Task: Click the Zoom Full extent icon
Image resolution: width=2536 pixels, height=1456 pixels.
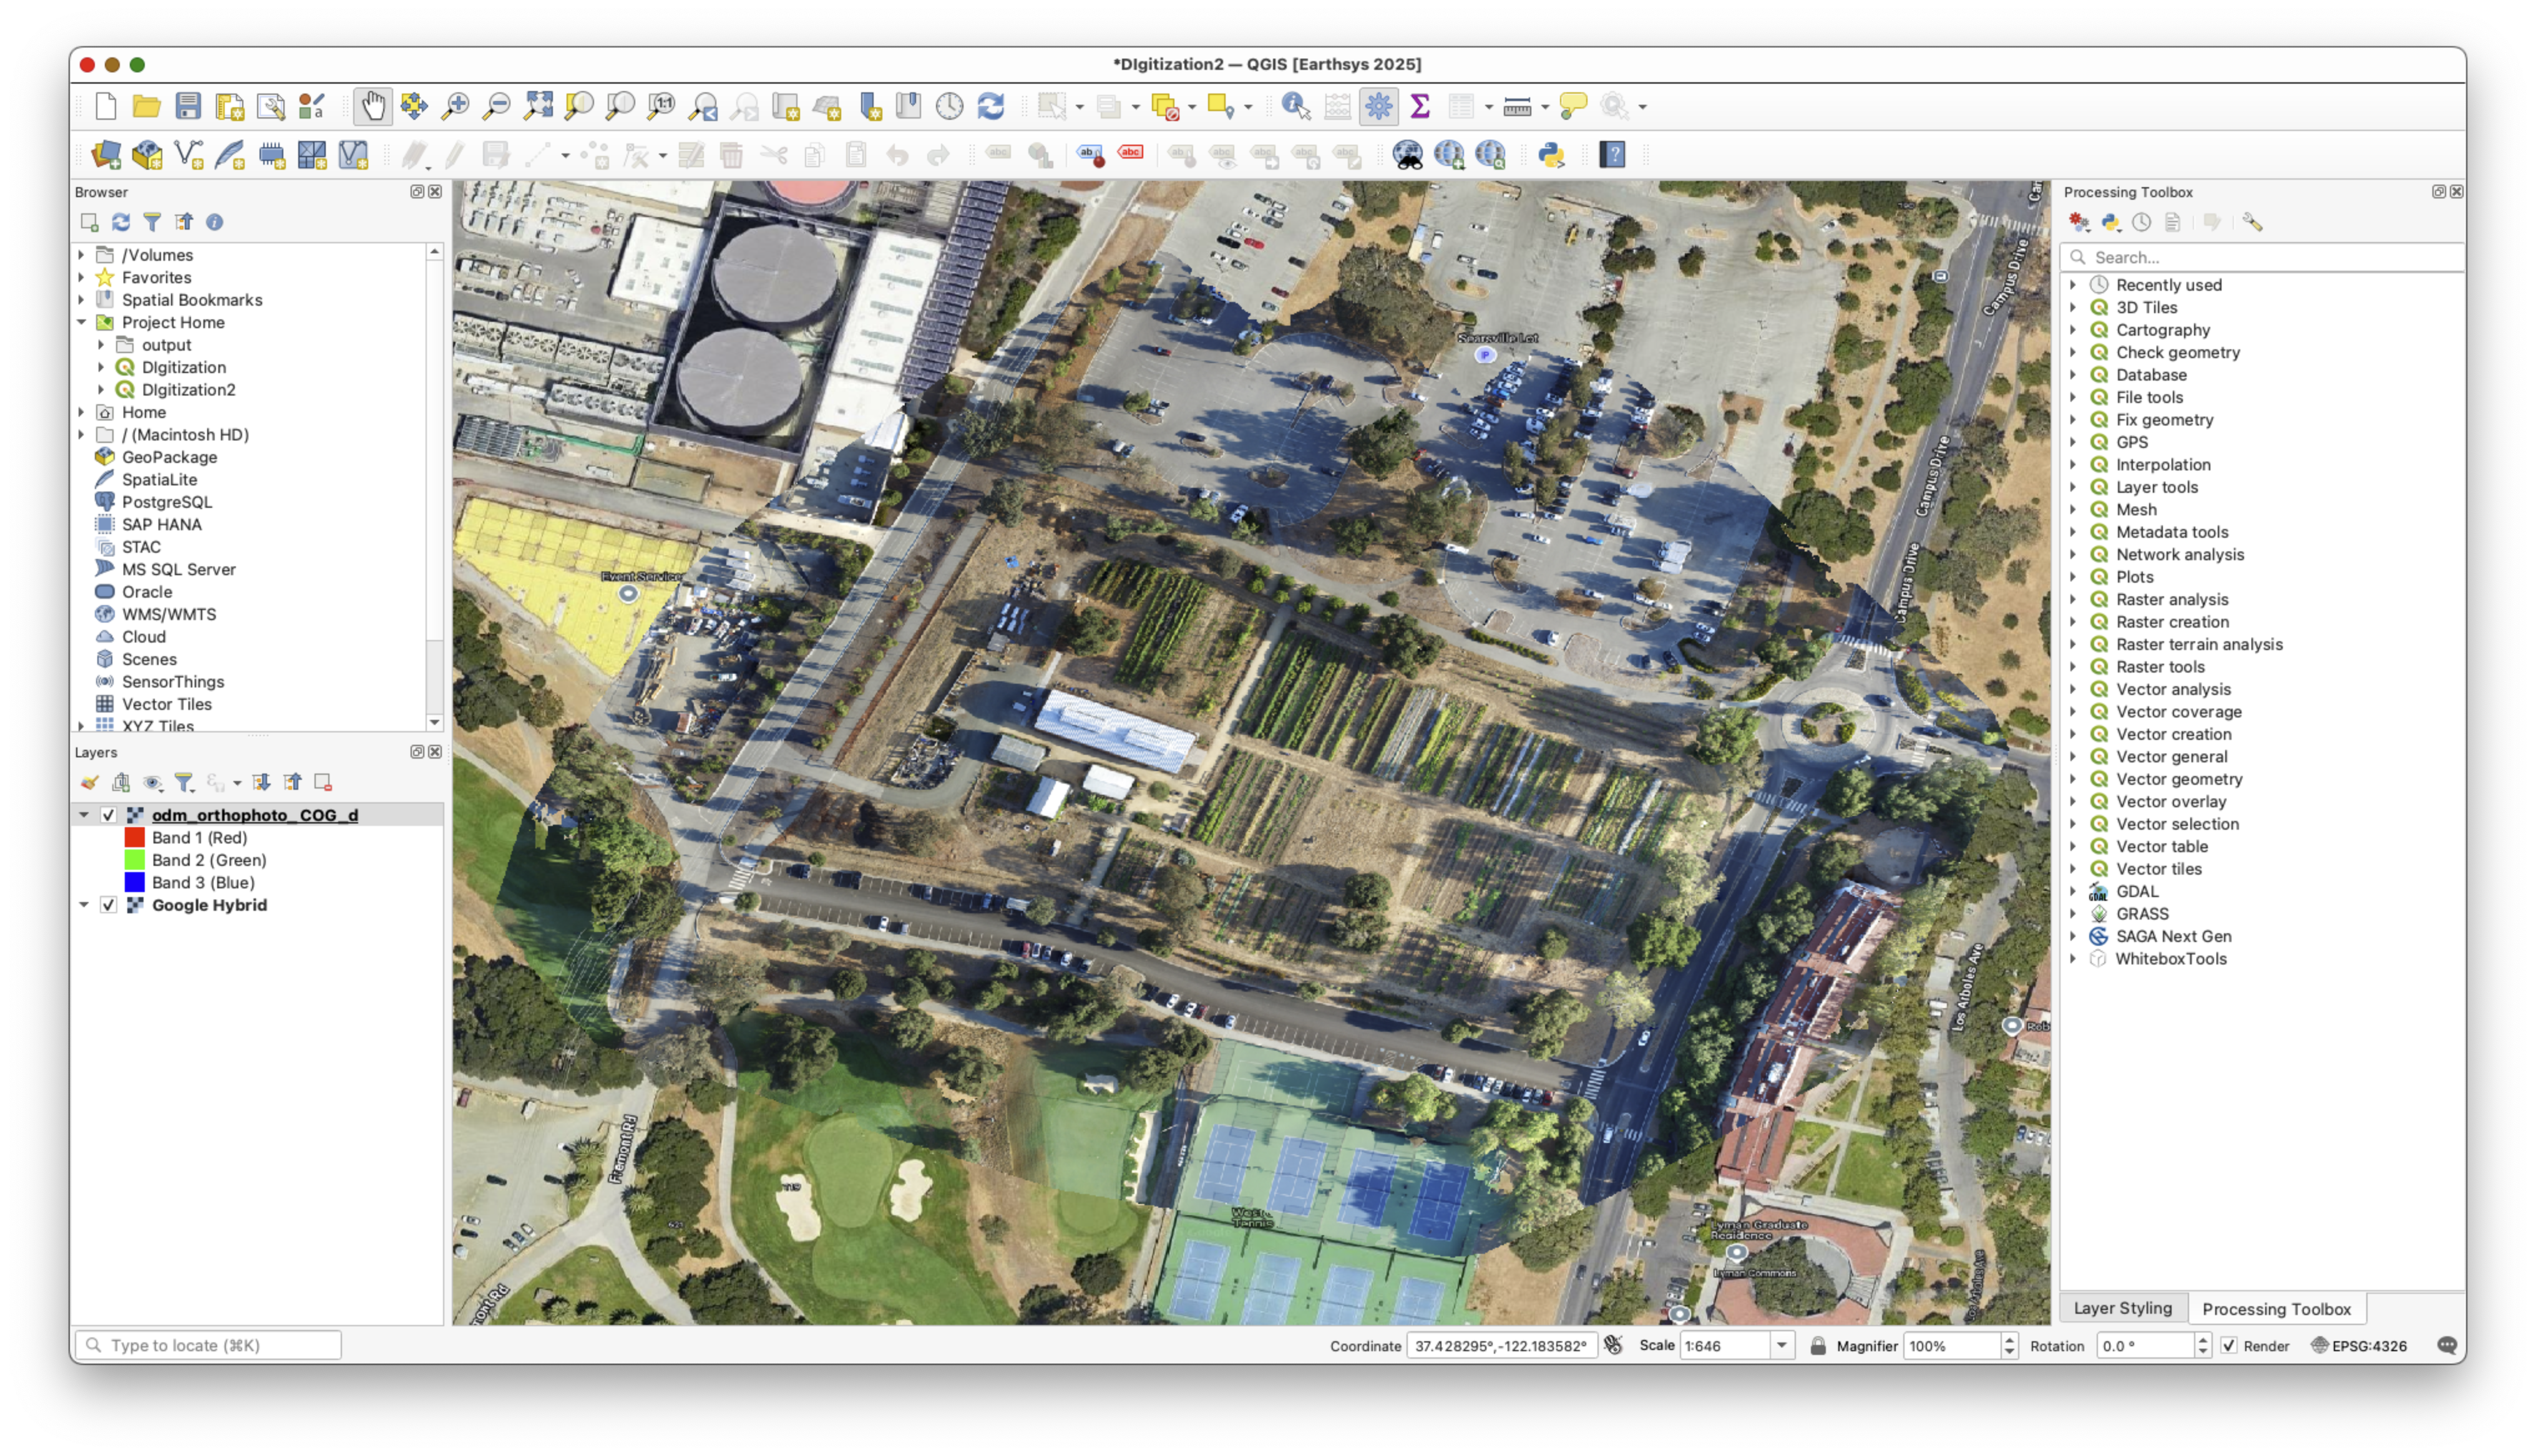Action: [x=538, y=106]
